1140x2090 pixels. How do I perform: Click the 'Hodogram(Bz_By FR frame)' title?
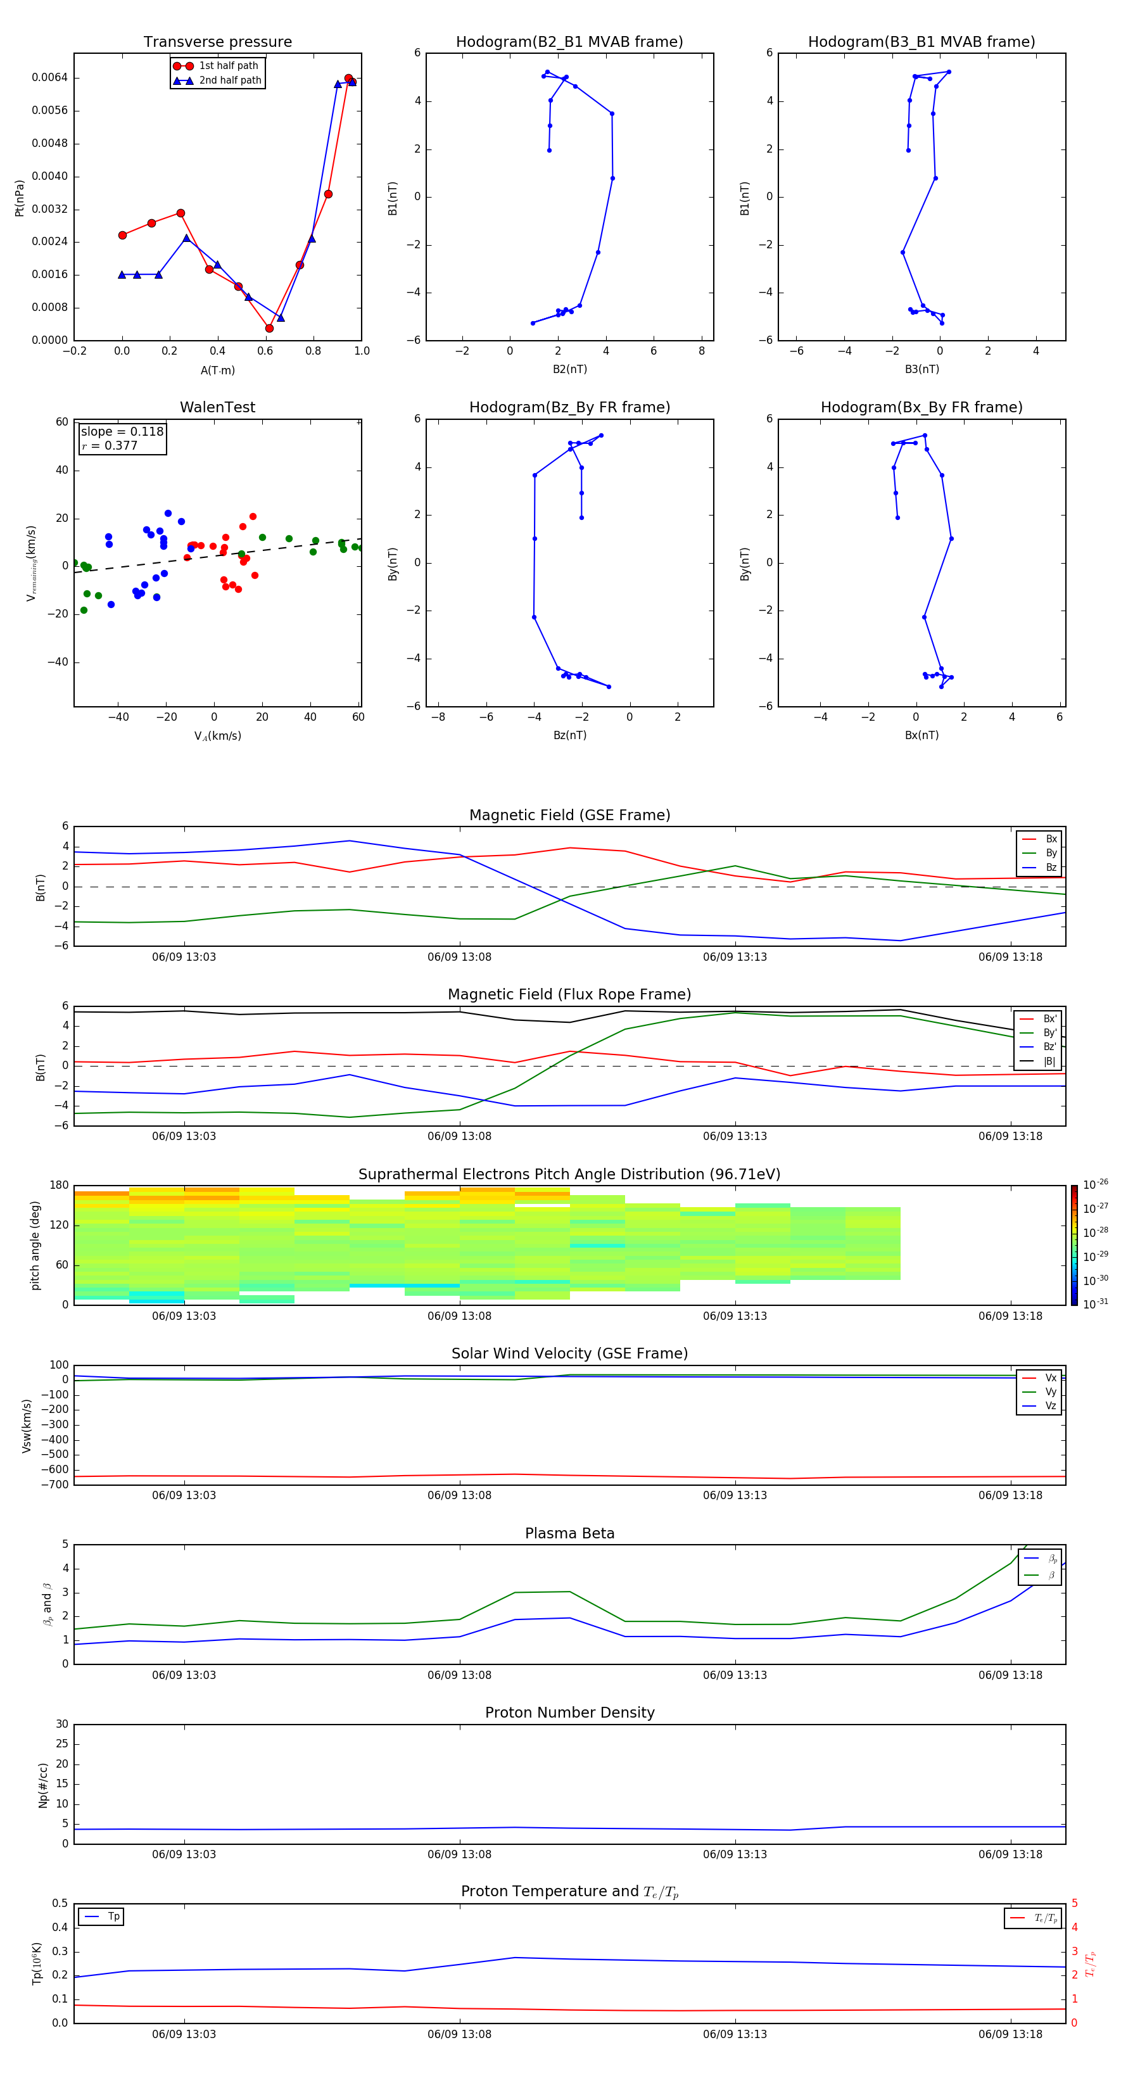pyautogui.click(x=569, y=407)
